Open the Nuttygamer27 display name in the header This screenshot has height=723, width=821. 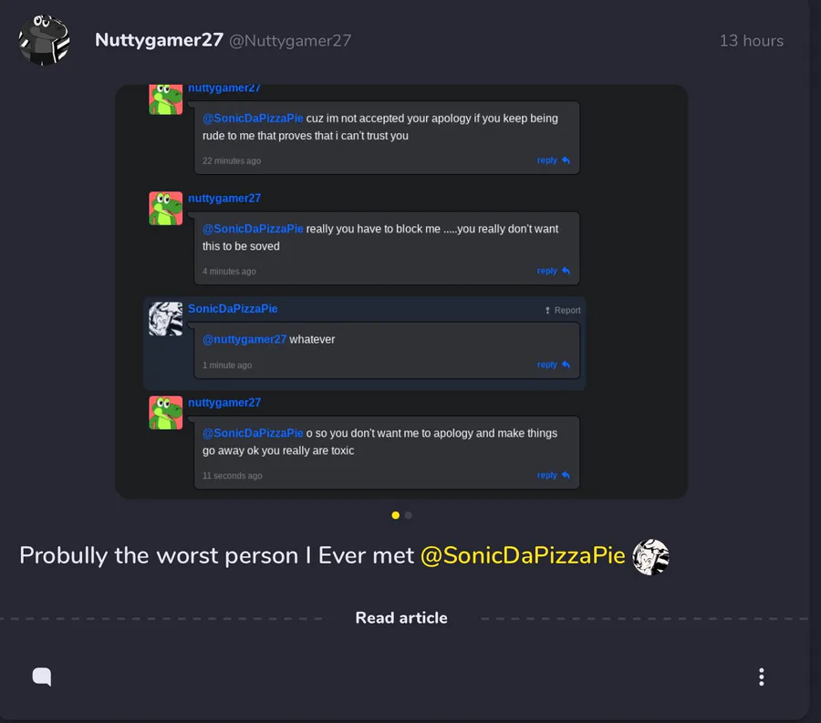pyautogui.click(x=159, y=40)
